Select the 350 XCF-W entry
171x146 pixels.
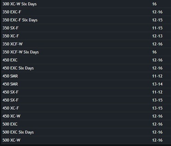pyautogui.click(x=86, y=44)
